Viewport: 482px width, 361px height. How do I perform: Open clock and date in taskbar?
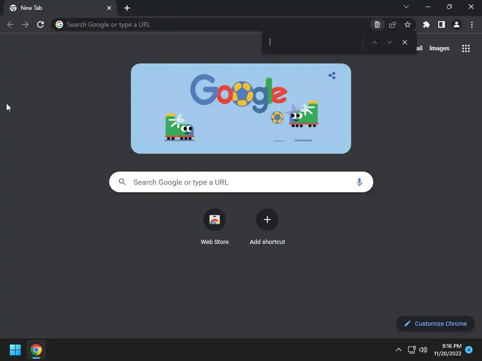(448, 350)
